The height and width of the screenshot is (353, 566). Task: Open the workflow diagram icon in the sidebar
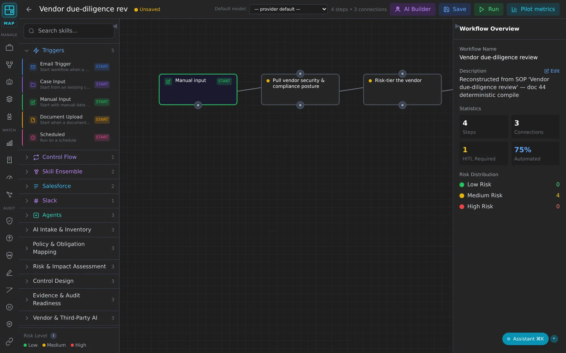click(x=10, y=65)
